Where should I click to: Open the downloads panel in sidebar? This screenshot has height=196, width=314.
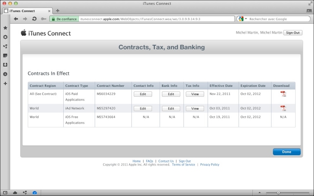click(x=5, y=65)
